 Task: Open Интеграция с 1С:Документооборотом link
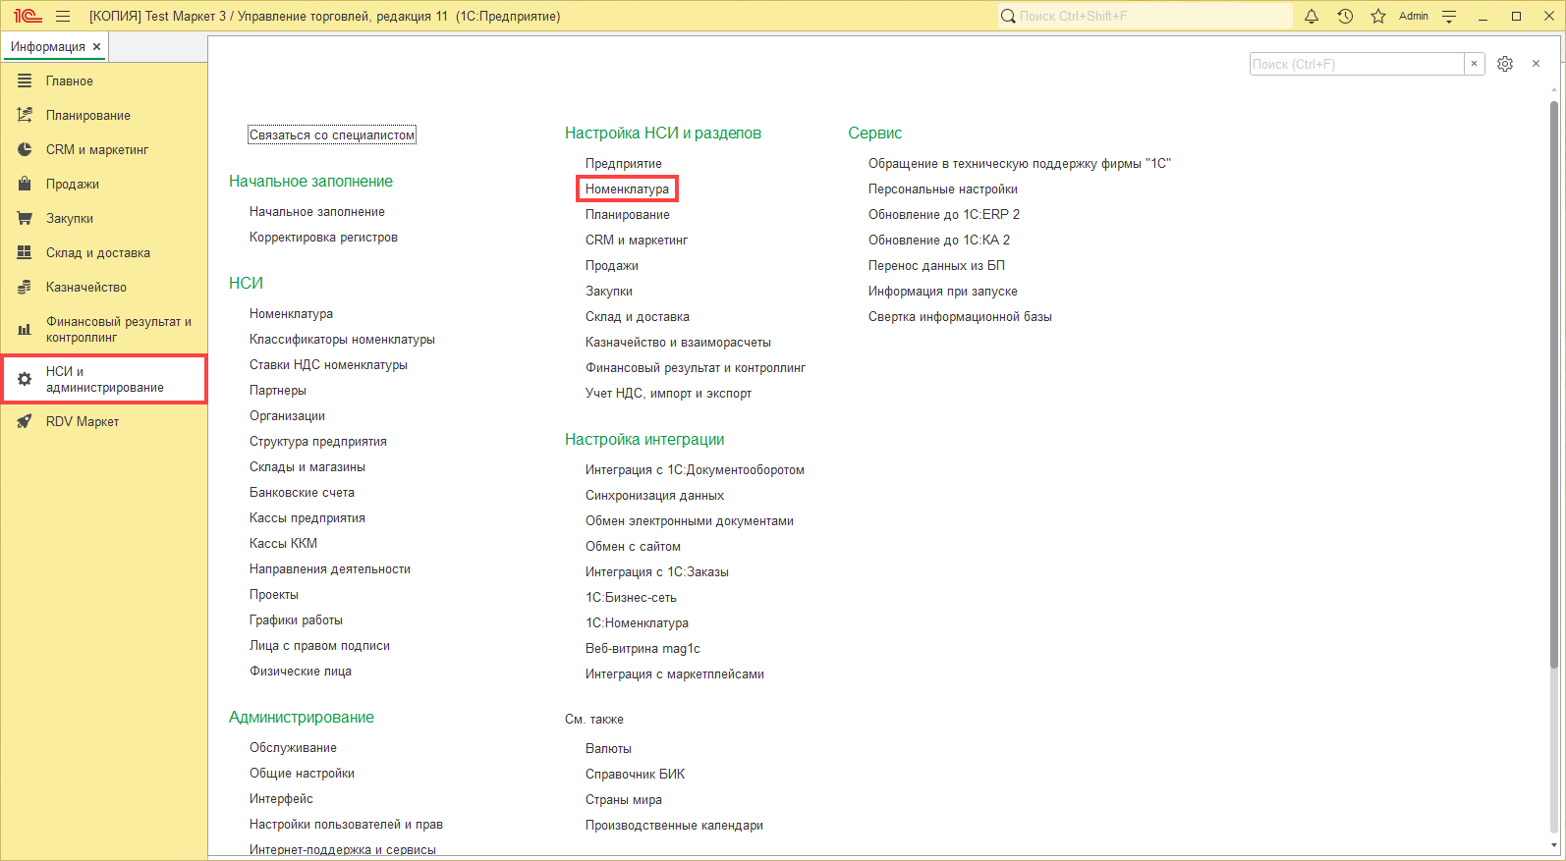pos(695,470)
